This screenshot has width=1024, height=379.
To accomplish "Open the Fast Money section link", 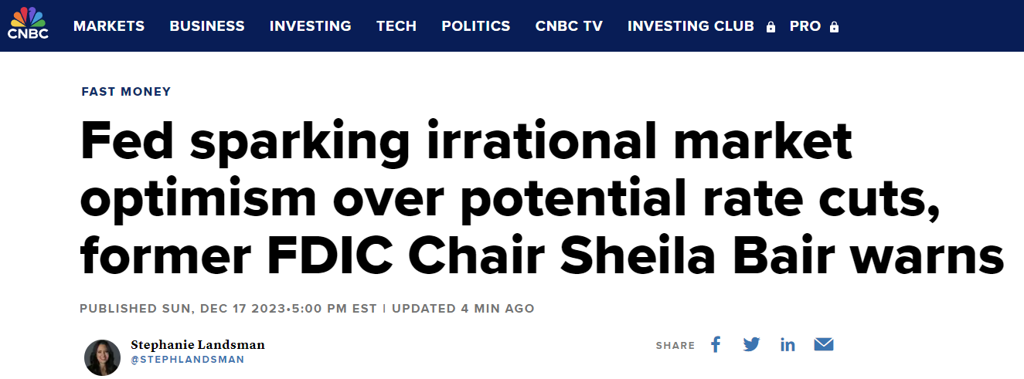I will [126, 92].
